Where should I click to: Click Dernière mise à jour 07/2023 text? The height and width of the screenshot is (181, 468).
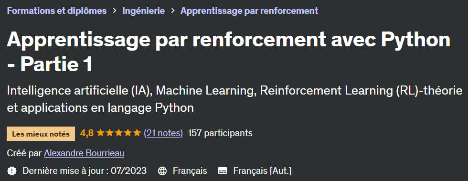(85, 171)
